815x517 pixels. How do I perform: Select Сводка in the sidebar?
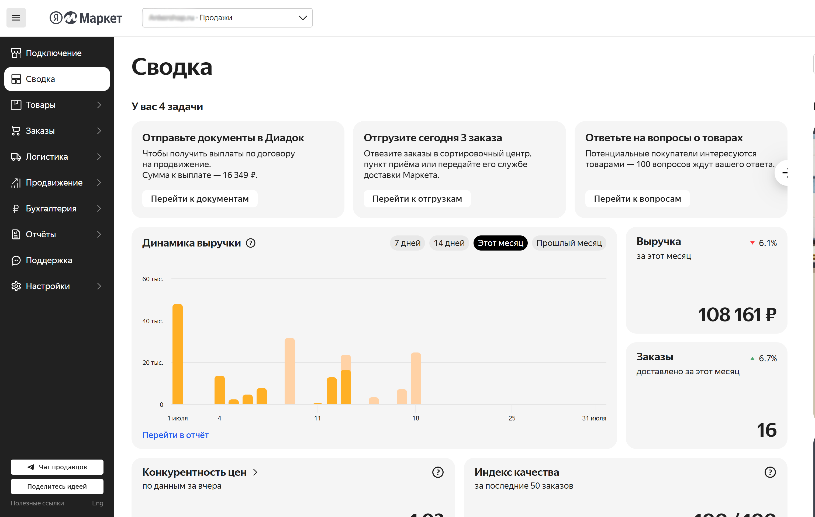(x=57, y=79)
